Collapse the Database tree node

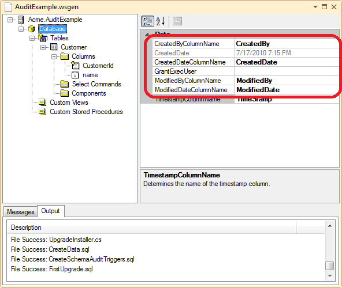pyautogui.click(x=21, y=29)
